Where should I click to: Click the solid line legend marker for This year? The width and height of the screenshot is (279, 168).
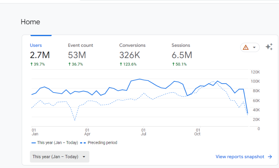(33, 143)
